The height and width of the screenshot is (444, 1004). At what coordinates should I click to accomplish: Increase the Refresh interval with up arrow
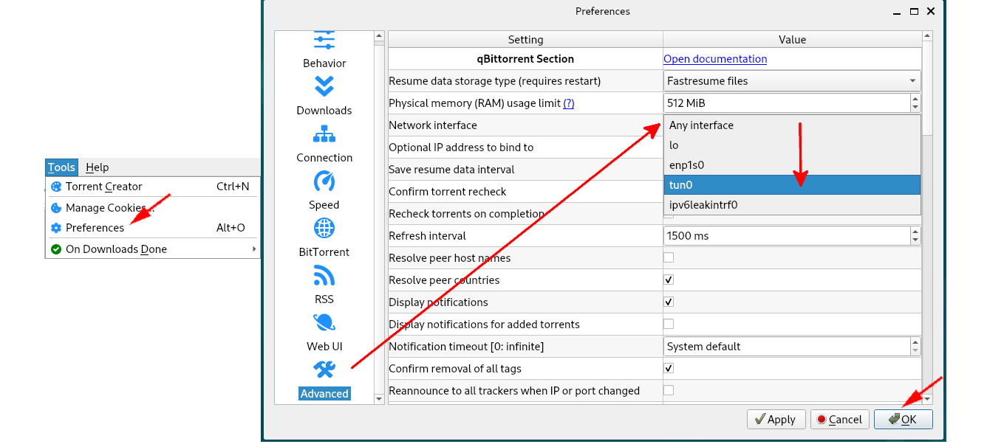pos(916,232)
